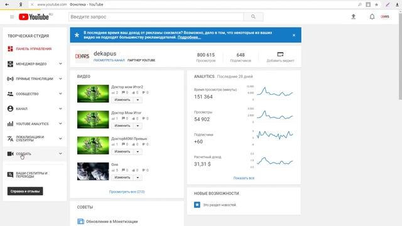The image size is (402, 226).
Task: Expand the YouTube Analytics section
Action: (60, 124)
